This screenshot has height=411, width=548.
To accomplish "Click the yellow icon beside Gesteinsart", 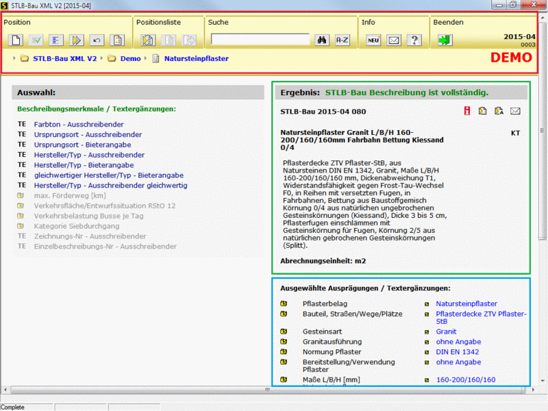I will point(284,331).
